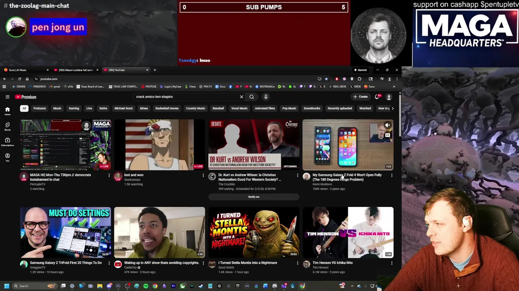Viewport: 519px width, 291px height.
Task: Open the account avatar menu
Action: click(x=389, y=97)
